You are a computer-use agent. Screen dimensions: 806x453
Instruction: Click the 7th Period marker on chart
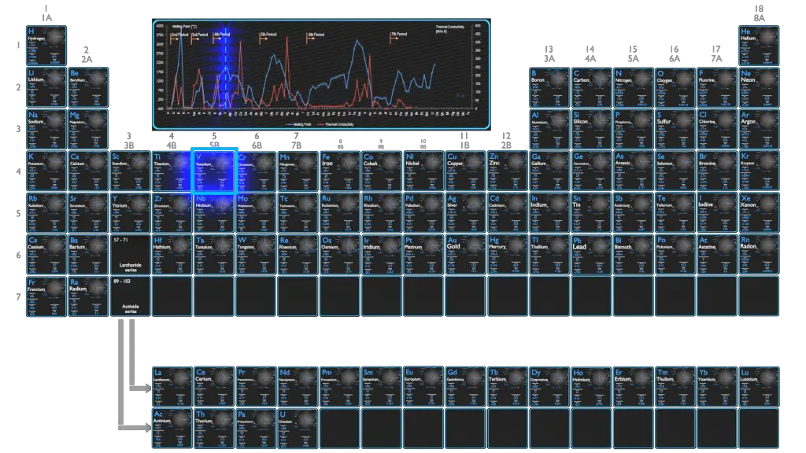pos(399,35)
